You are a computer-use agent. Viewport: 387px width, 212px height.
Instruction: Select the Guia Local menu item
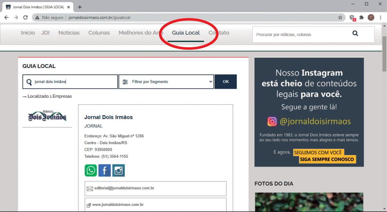point(186,33)
